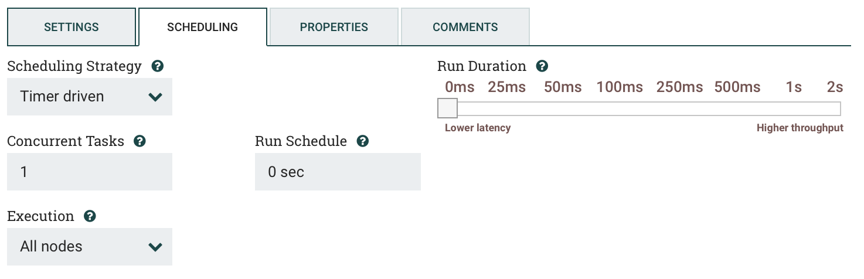Click help icon beside Execution label
Screen dimensions: 864x279
(90, 216)
